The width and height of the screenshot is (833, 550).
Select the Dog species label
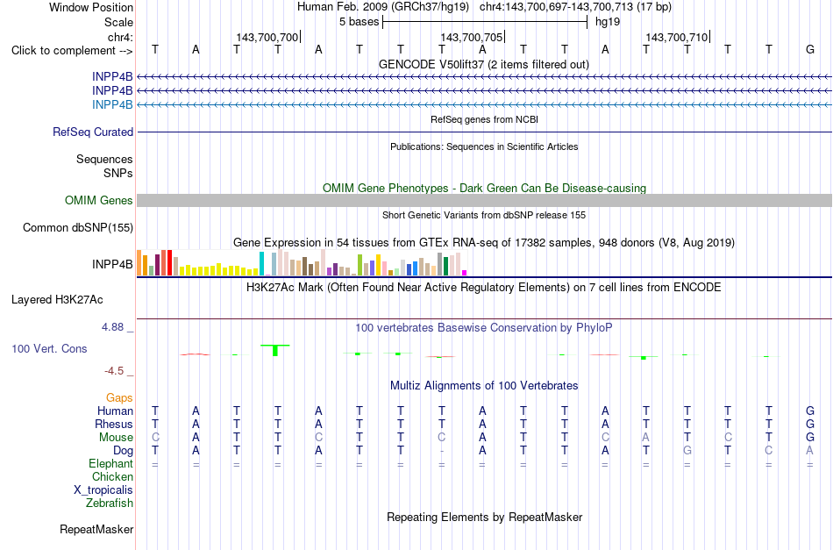pyautogui.click(x=124, y=451)
